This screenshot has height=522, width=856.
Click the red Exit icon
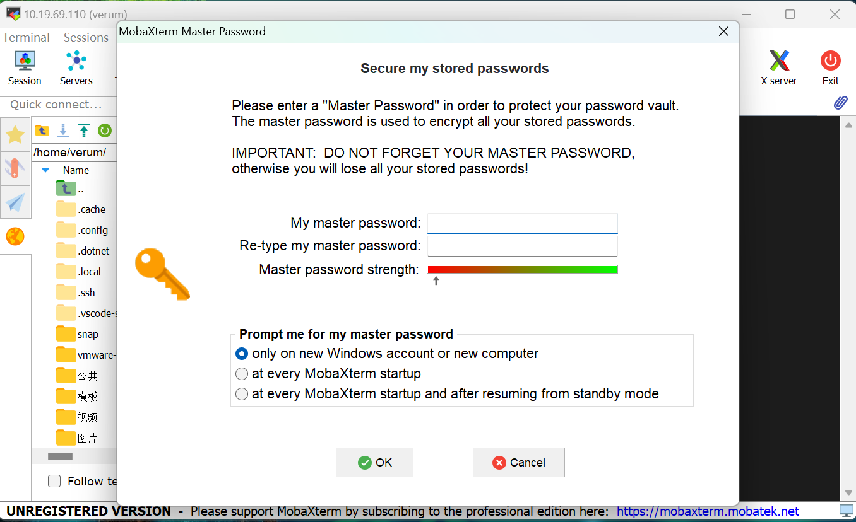point(831,68)
